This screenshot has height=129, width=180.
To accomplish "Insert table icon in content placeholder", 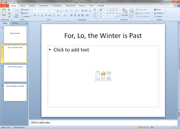I will [98, 74].
